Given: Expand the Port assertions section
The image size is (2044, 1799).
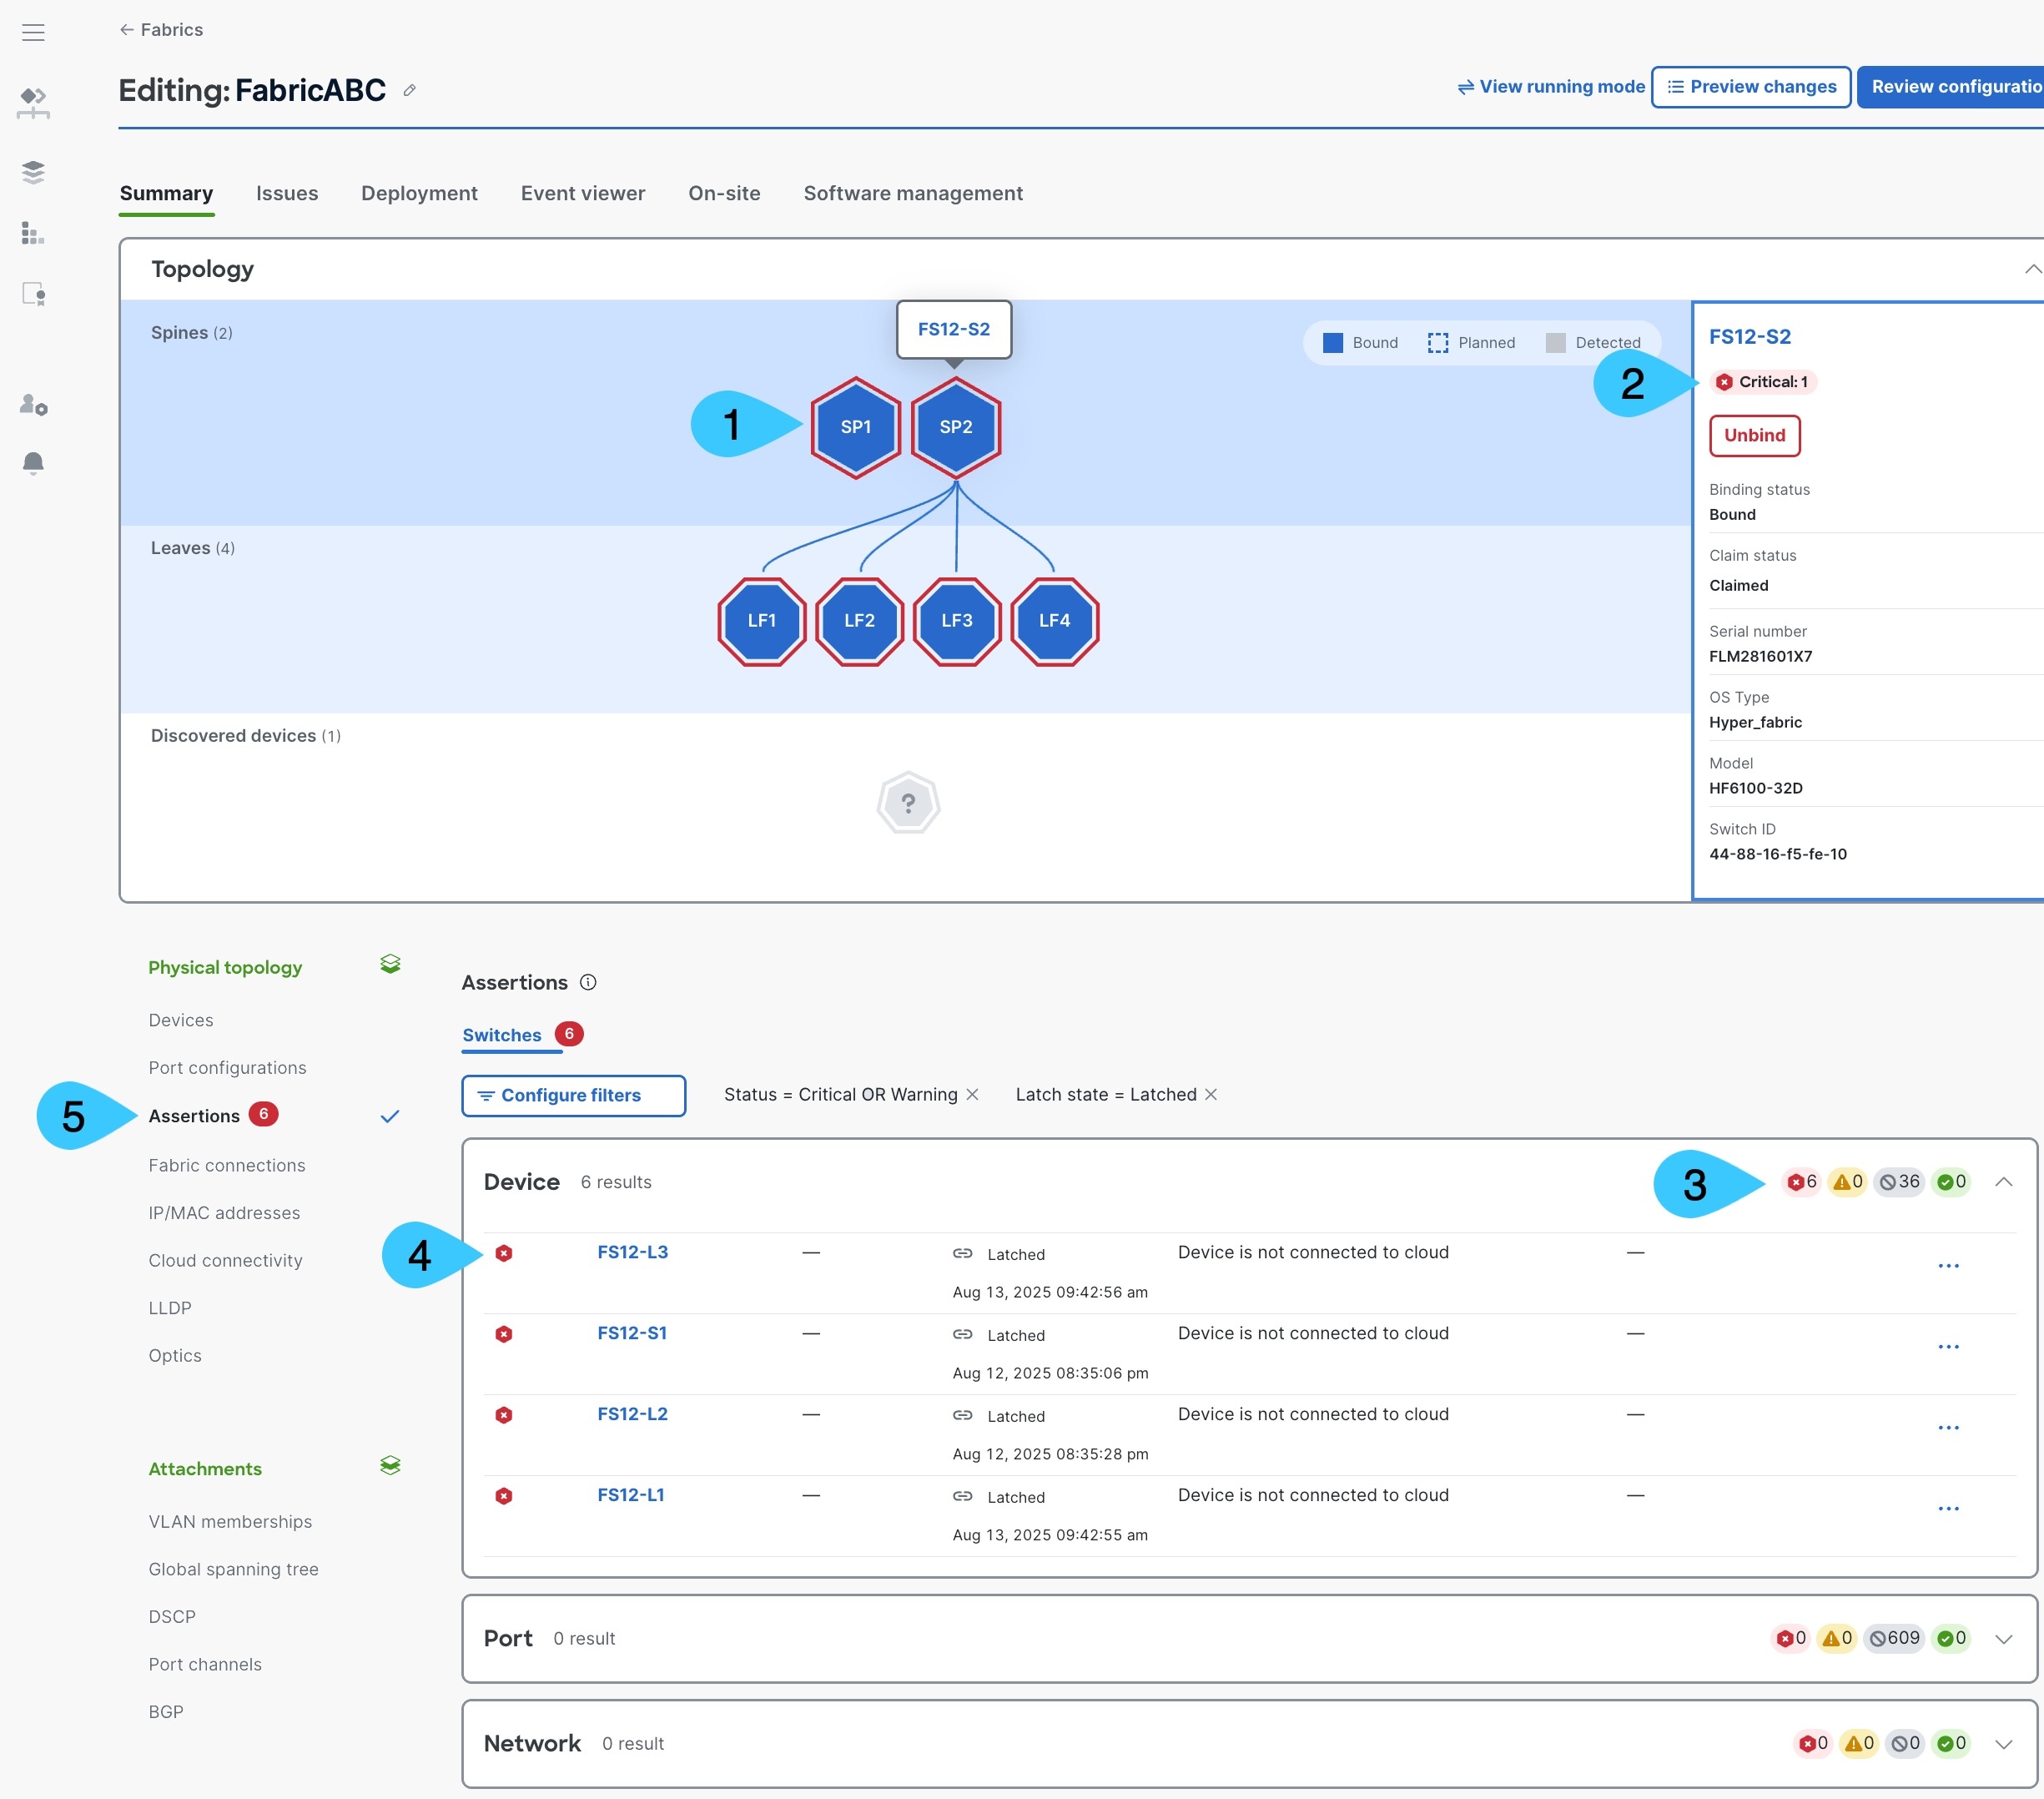Looking at the screenshot, I should pos(2003,1639).
